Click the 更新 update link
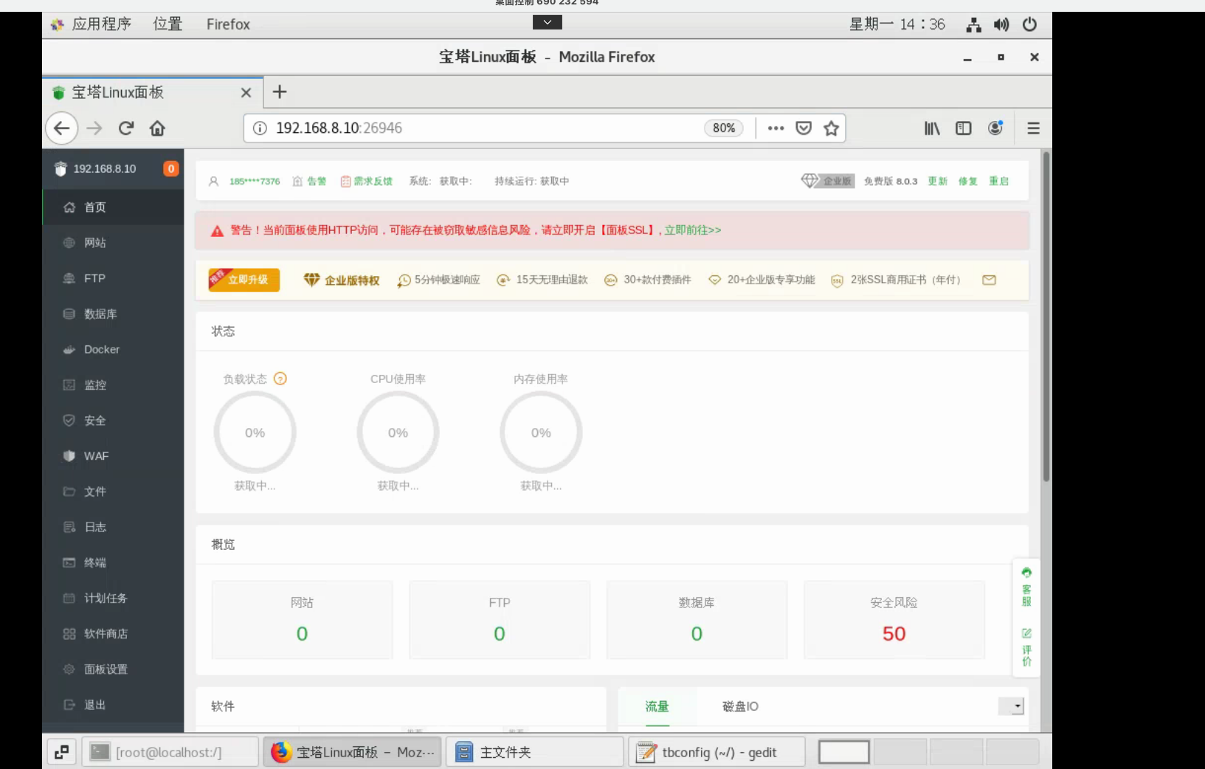1205x769 pixels. tap(938, 181)
